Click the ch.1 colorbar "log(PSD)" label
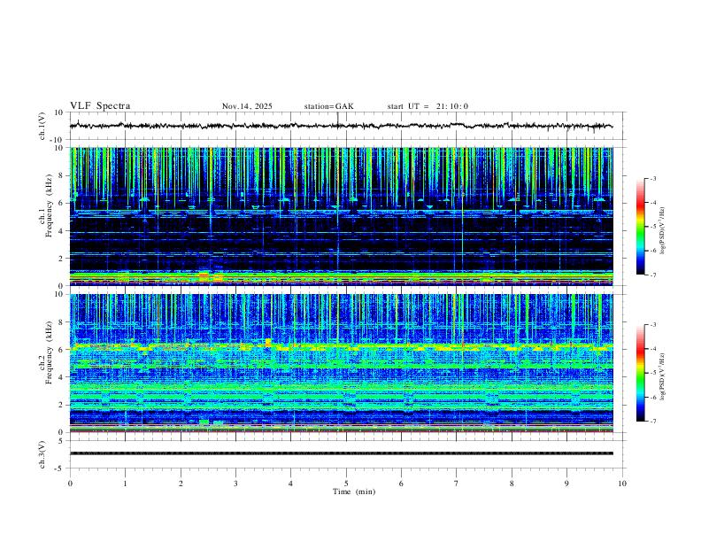 click(x=663, y=230)
